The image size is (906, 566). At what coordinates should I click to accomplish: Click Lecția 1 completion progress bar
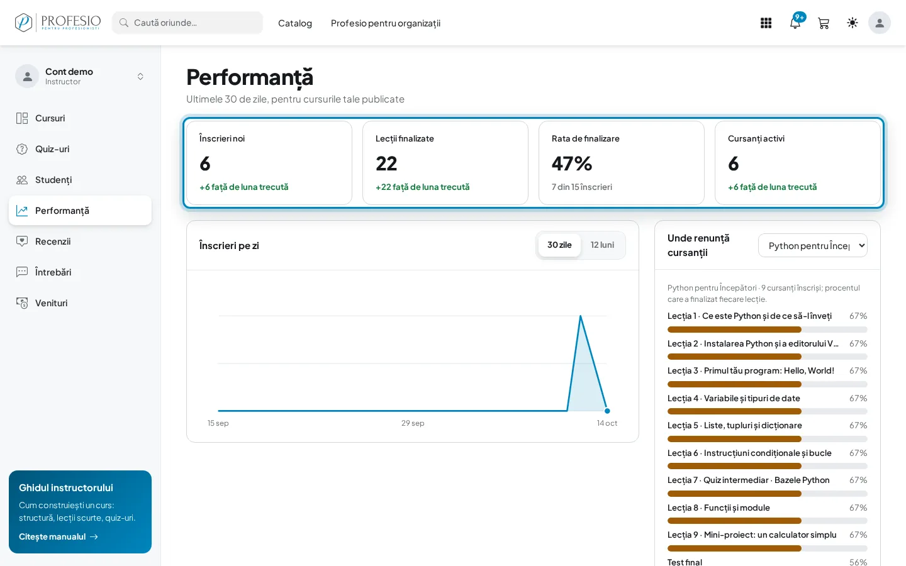click(767, 330)
